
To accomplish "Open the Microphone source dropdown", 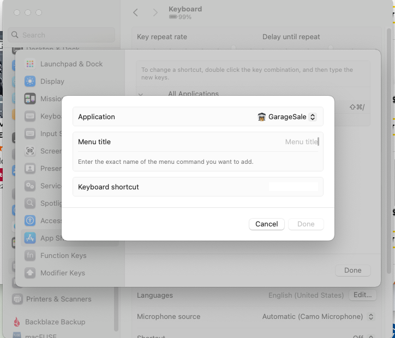I will coord(319,317).
